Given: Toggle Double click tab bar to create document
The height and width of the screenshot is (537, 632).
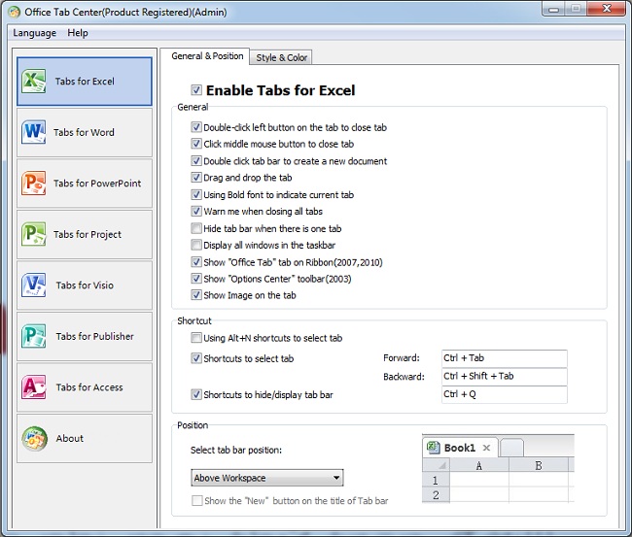Looking at the screenshot, I should click(195, 161).
